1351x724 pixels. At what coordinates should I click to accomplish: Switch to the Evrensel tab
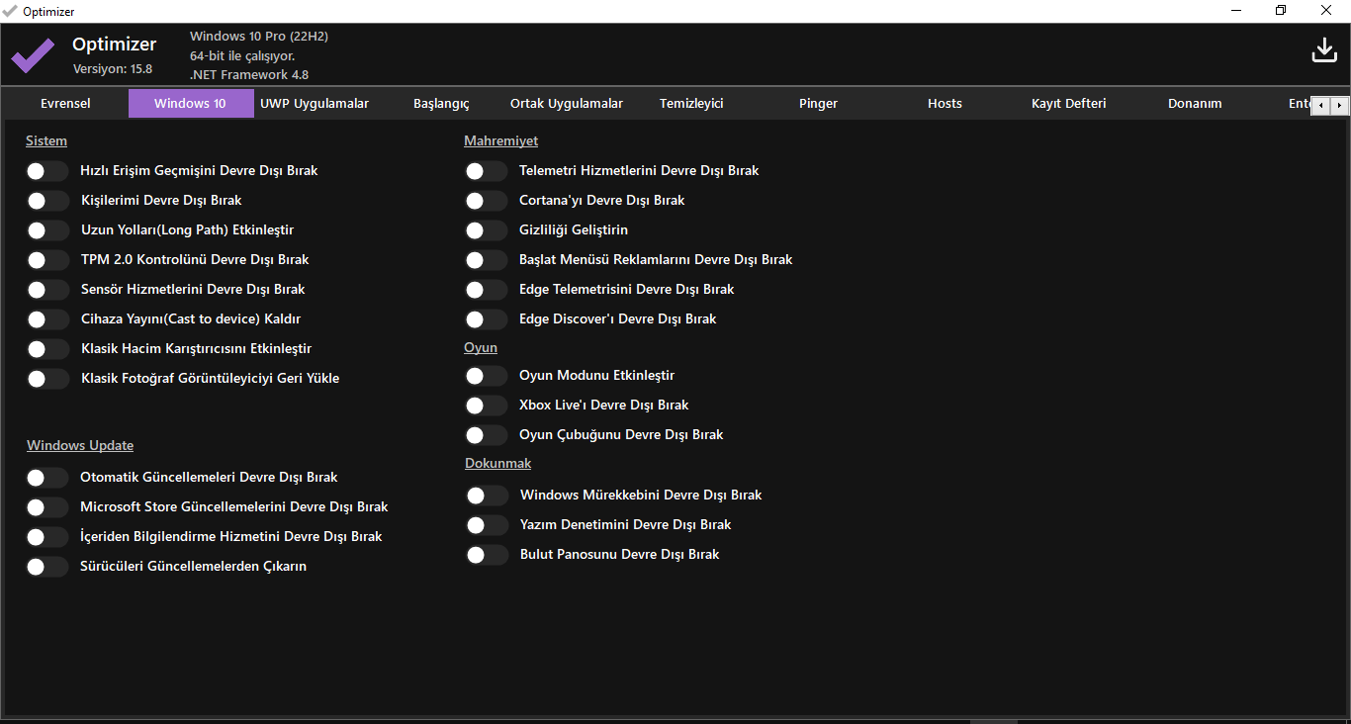pos(65,104)
